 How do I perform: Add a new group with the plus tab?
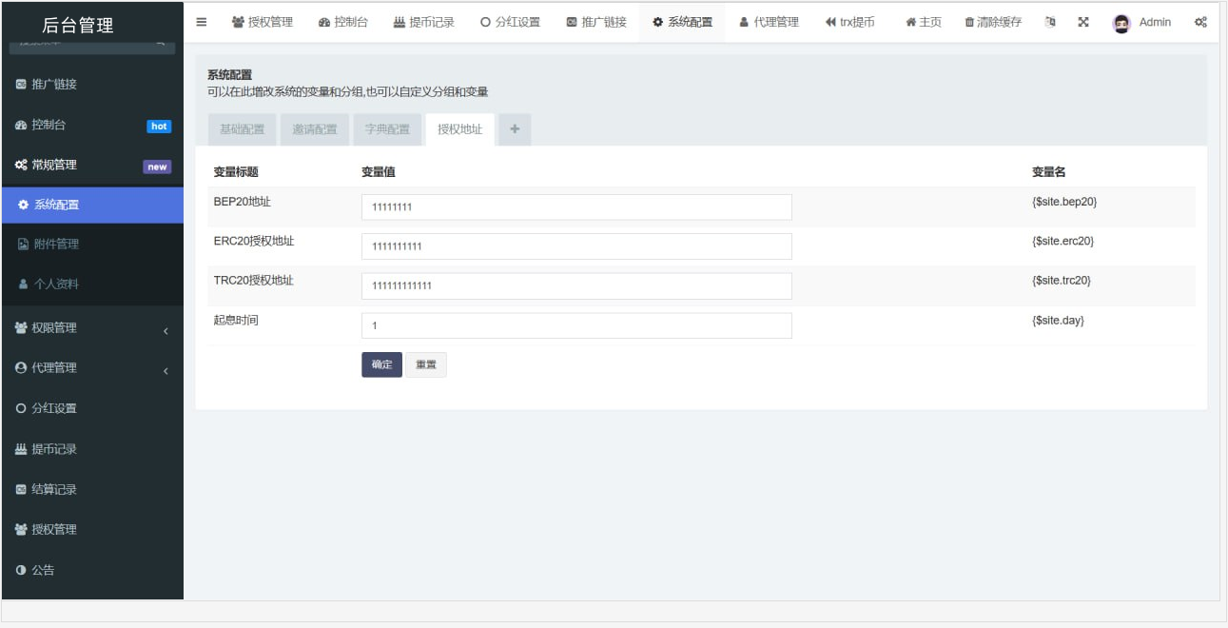pos(515,129)
